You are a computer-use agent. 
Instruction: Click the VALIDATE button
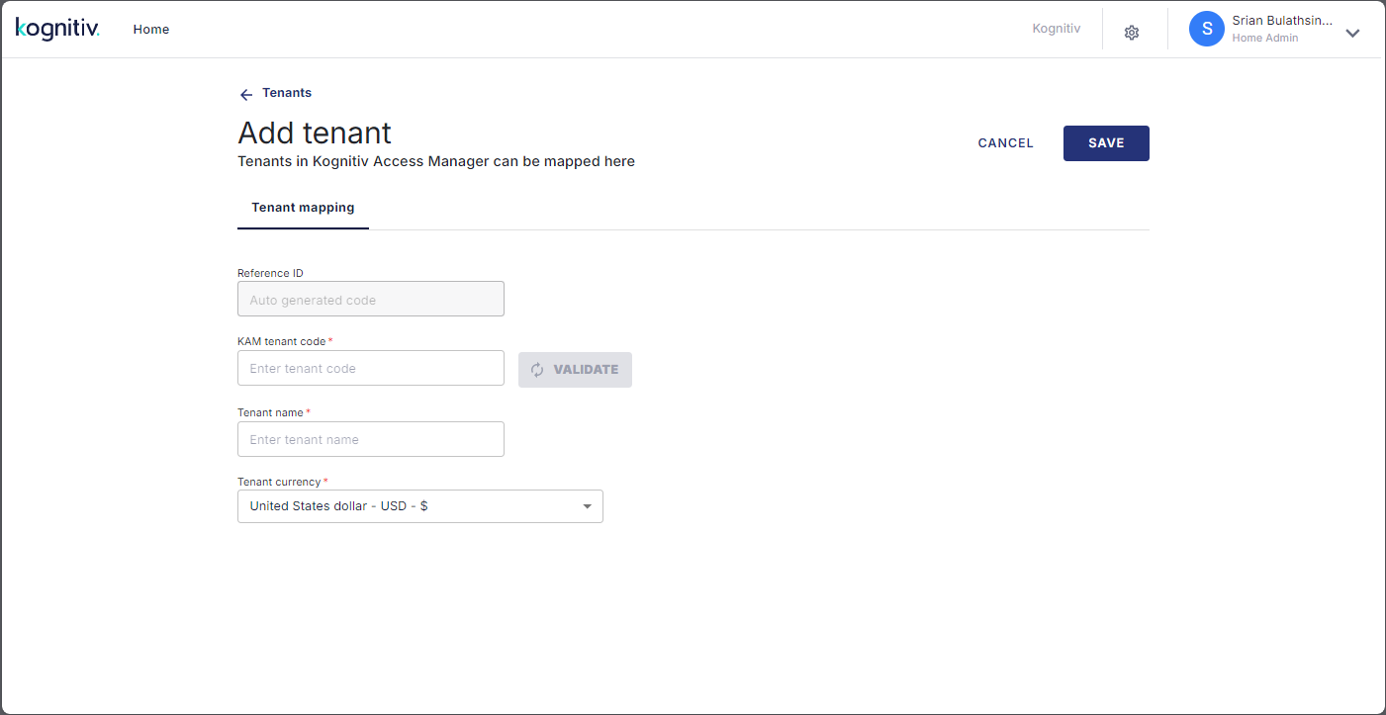click(x=575, y=369)
